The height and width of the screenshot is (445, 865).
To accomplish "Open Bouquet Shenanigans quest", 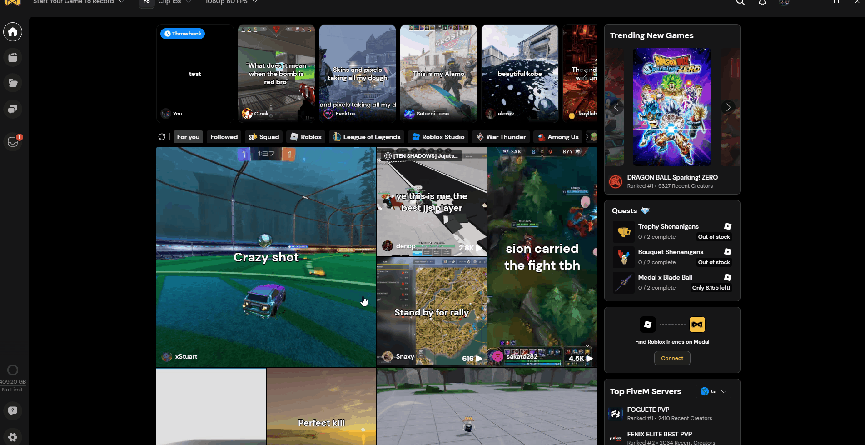I will point(671,252).
